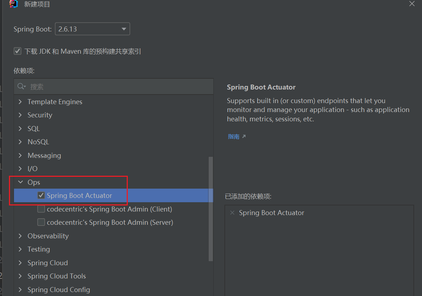
Task: Expand the Spring Cloud Config category
Action: (20, 290)
